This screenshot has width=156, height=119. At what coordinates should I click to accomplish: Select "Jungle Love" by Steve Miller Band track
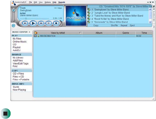110,13
